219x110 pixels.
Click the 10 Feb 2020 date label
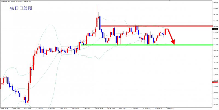(x=158, y=108)
